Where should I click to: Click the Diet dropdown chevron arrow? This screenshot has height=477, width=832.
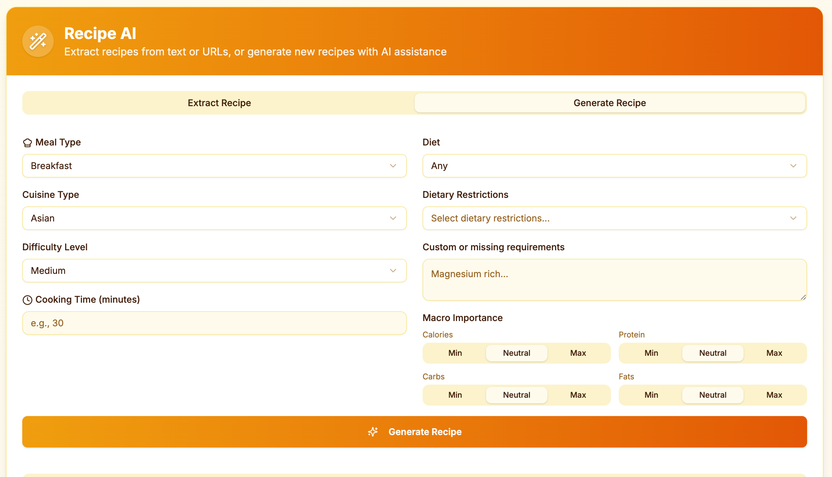click(x=793, y=166)
